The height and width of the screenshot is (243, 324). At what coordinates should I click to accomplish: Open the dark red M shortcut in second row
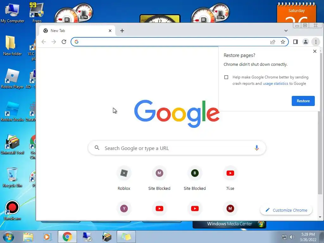230,209
